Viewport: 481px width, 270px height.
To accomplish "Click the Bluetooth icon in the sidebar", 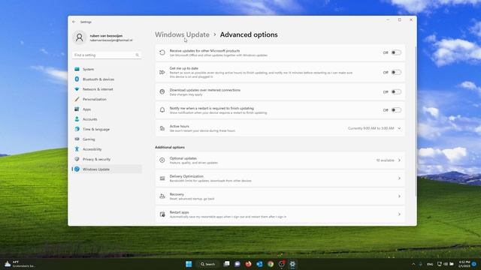I will pos(77,79).
